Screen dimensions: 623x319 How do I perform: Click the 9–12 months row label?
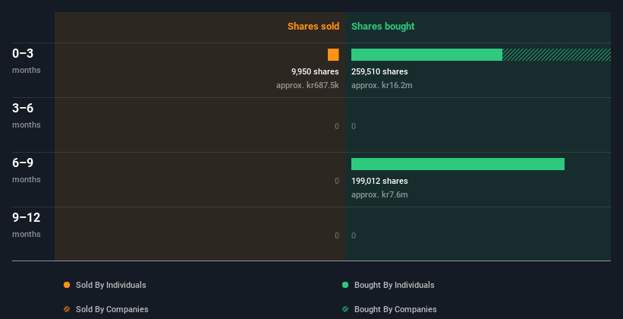click(x=27, y=225)
